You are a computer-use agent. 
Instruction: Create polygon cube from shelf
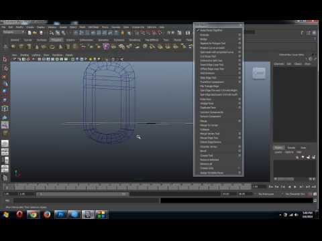[21, 47]
